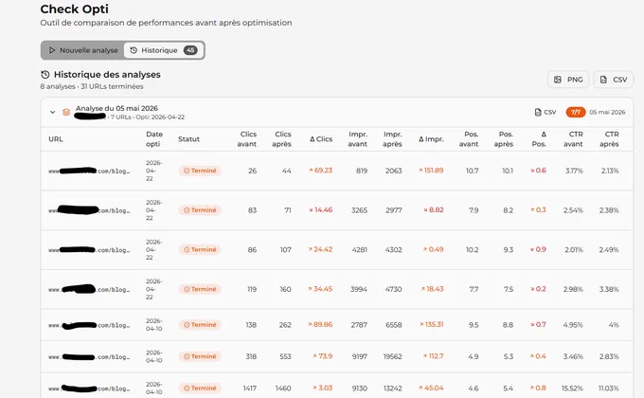Click the URL column header
The image size is (644, 398).
coord(56,139)
